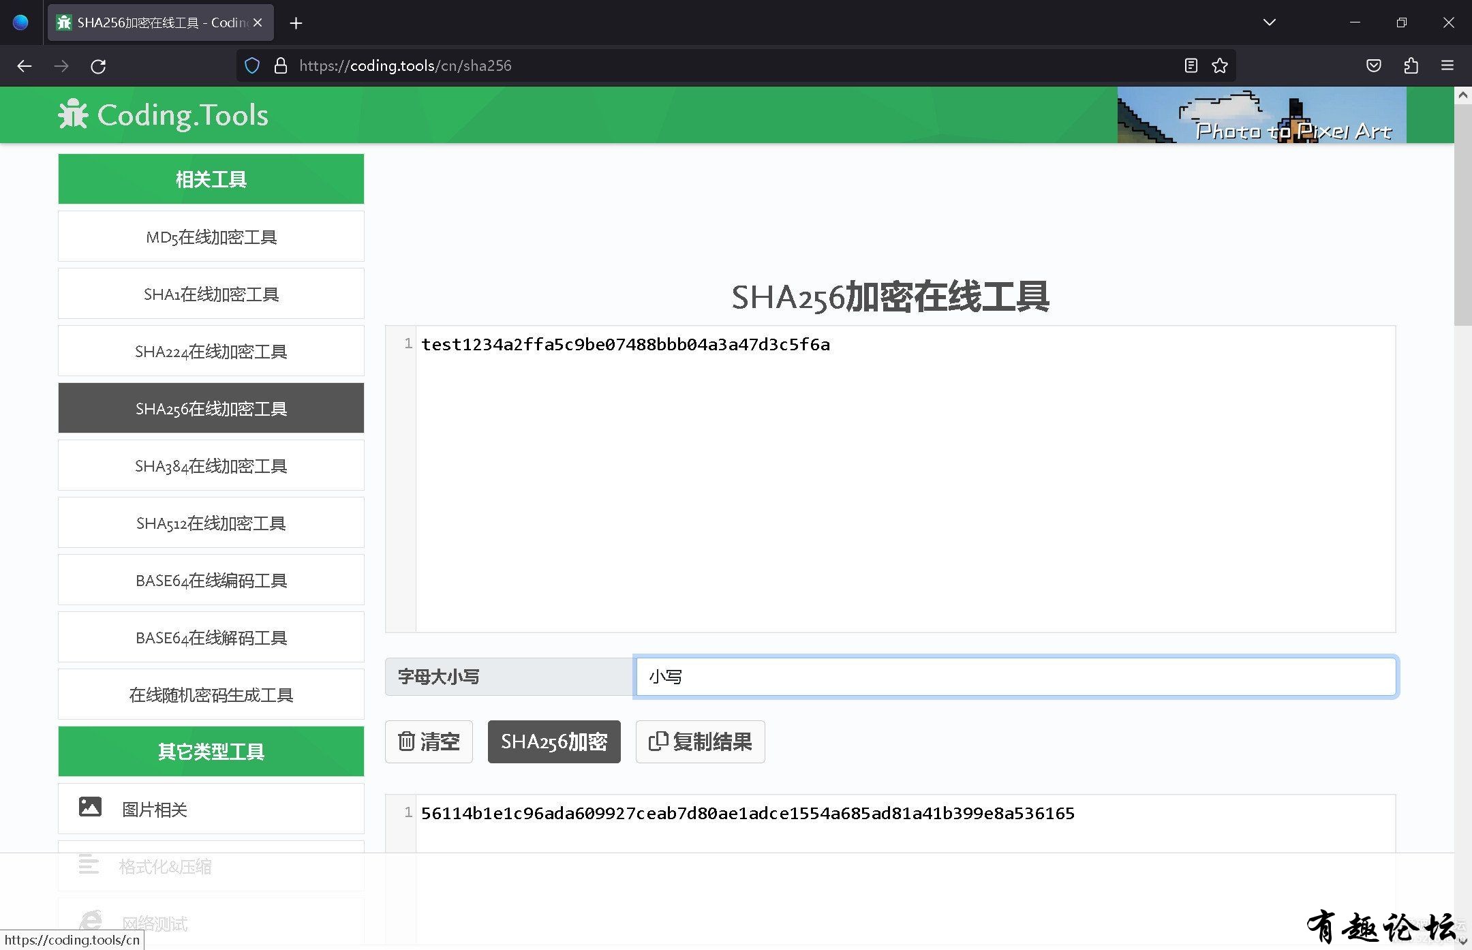The width and height of the screenshot is (1472, 950).
Task: Click the SHA256加密 button
Action: point(554,741)
